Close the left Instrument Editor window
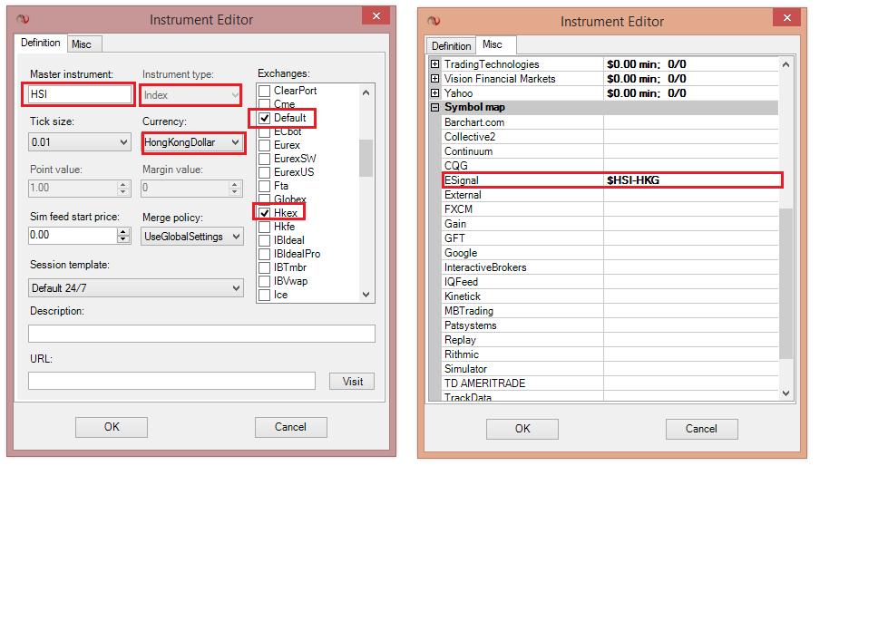 pos(376,15)
